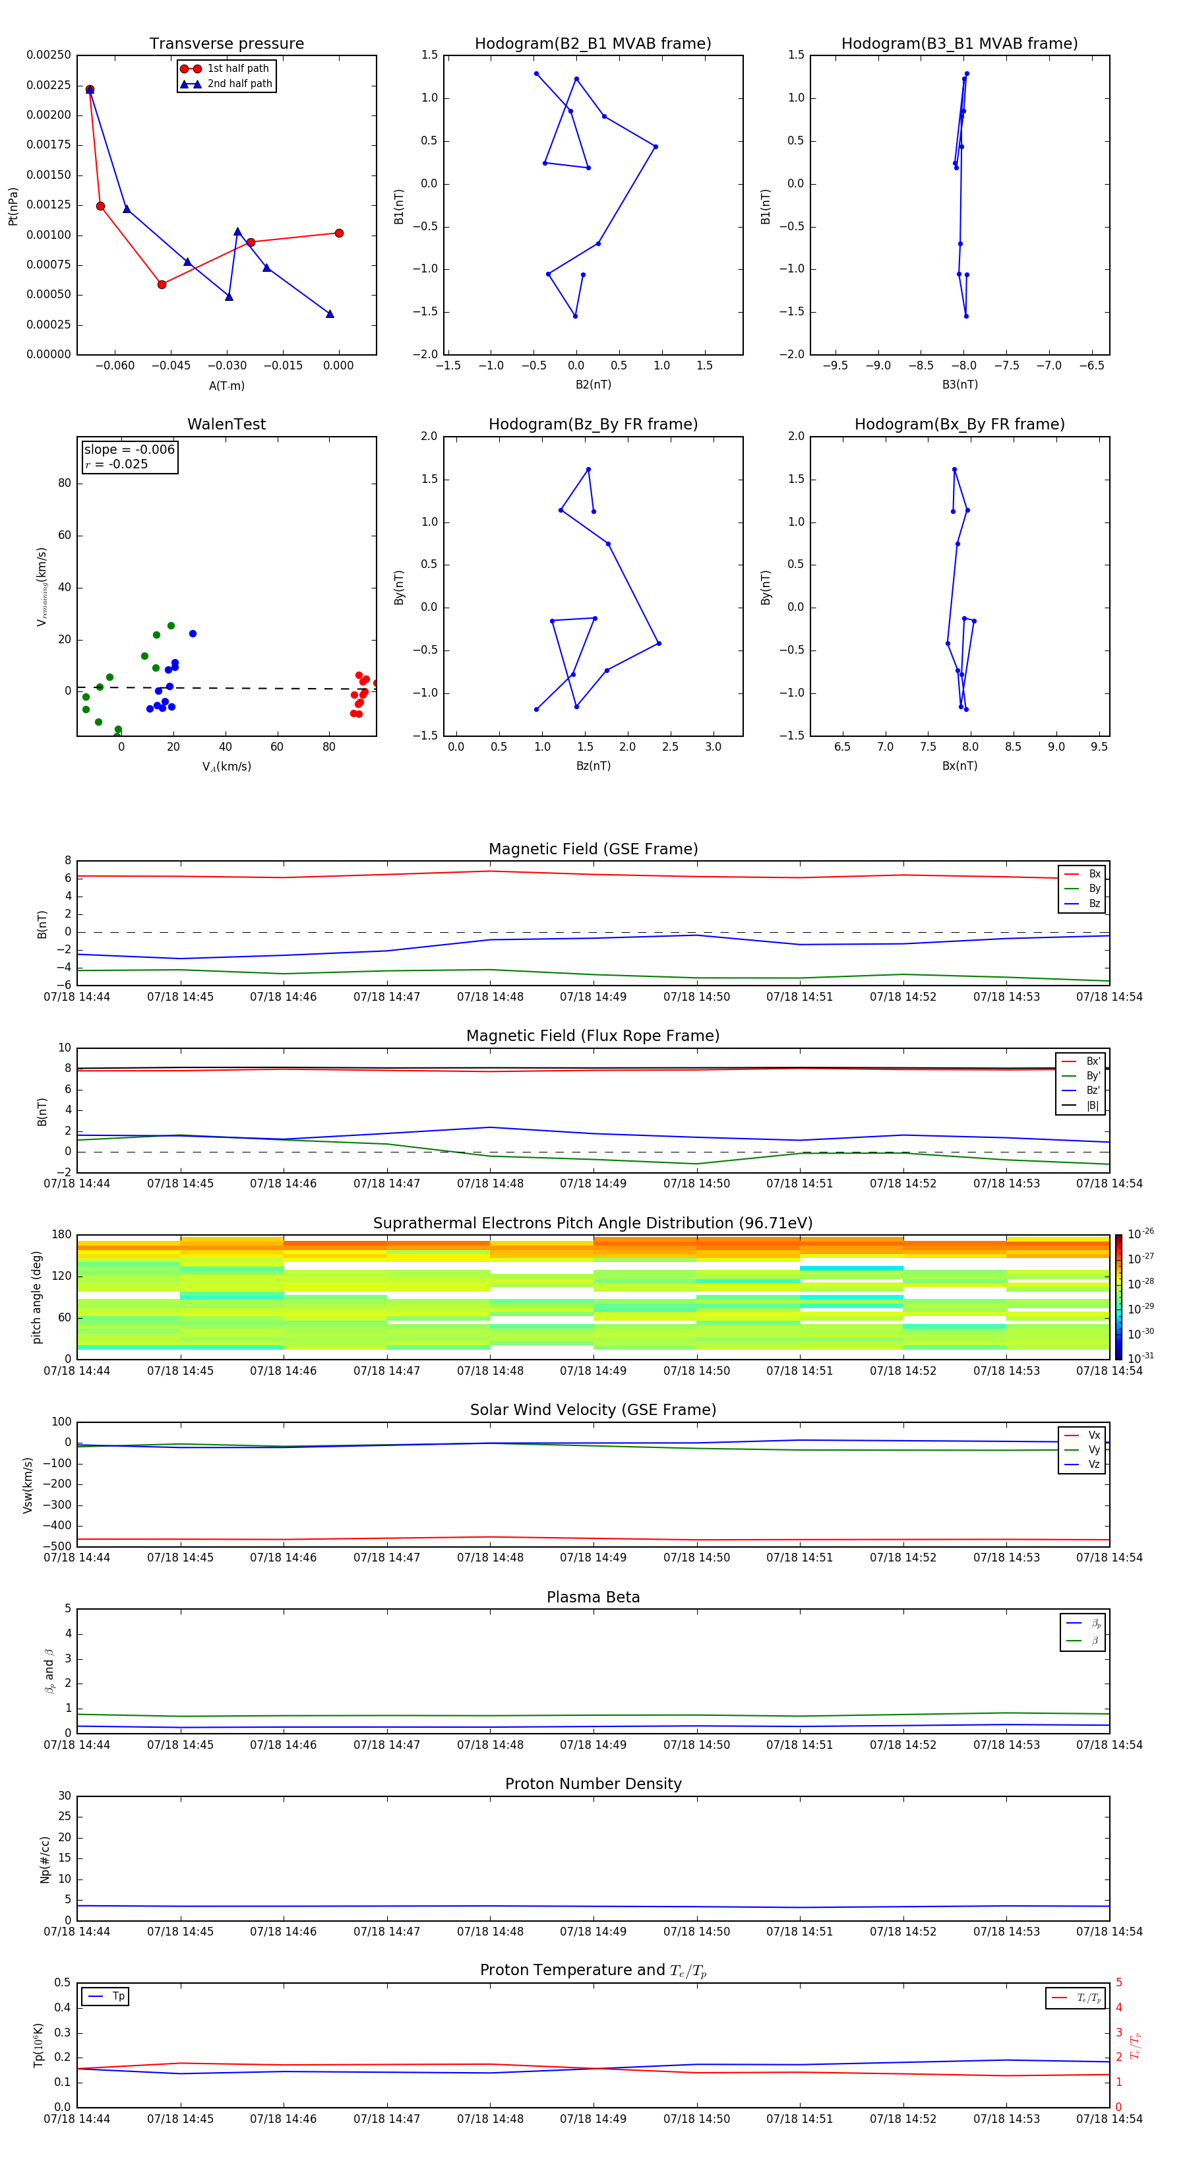Viewport: 1187px width, 2177px height.
Task: Click the "Hodogram(B3_B1 MVAB frame)" title
Action: [x=959, y=44]
